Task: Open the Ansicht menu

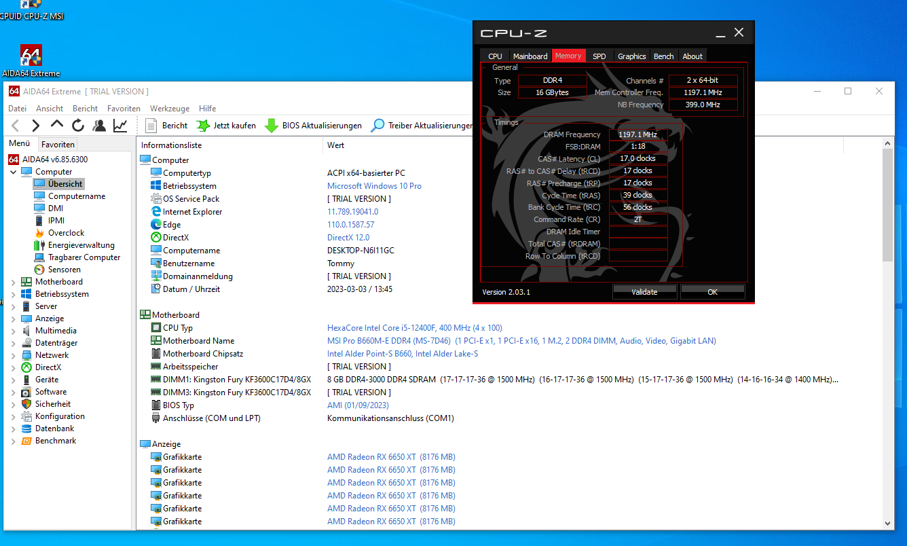Action: tap(50, 109)
